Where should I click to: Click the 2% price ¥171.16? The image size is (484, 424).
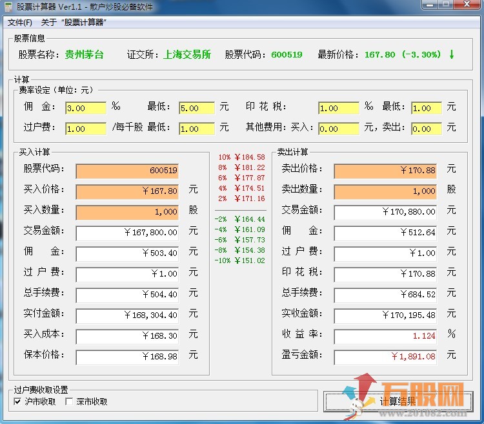(249, 198)
